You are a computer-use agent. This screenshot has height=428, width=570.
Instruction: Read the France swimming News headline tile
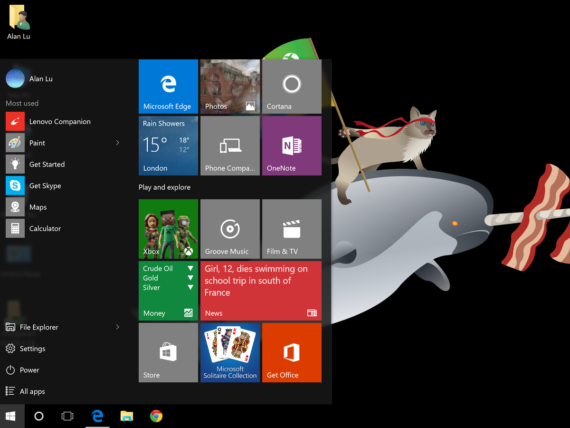(x=261, y=291)
